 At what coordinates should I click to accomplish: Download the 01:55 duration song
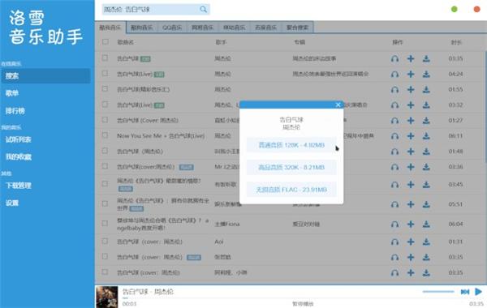point(426,89)
